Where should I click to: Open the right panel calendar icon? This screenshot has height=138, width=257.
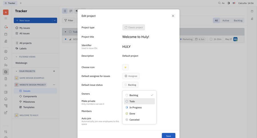pos(252,11)
